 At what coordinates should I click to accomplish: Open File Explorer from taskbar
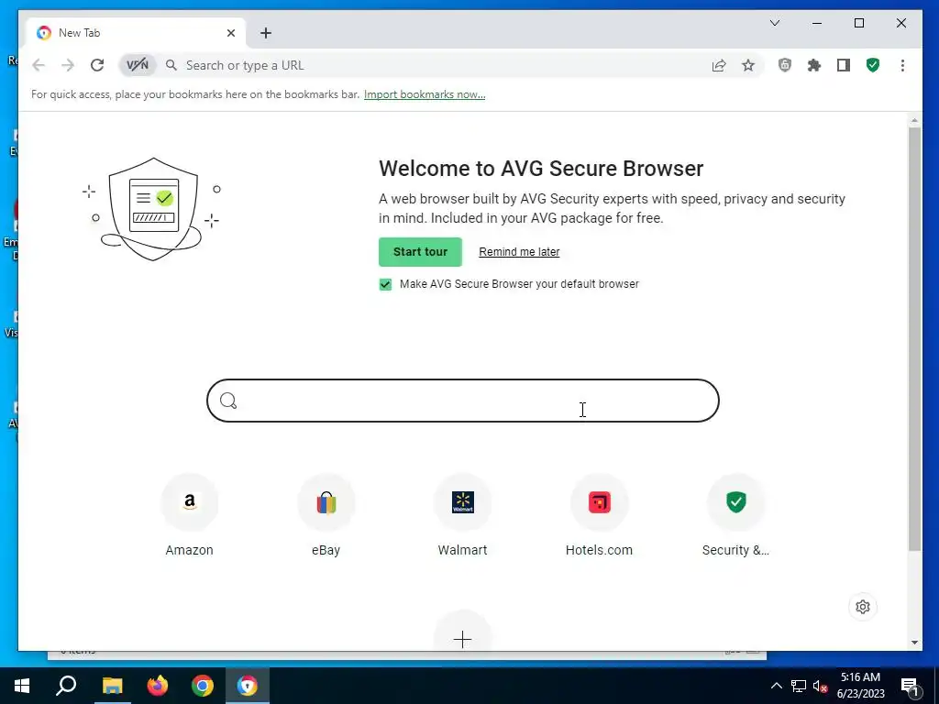coord(112,686)
